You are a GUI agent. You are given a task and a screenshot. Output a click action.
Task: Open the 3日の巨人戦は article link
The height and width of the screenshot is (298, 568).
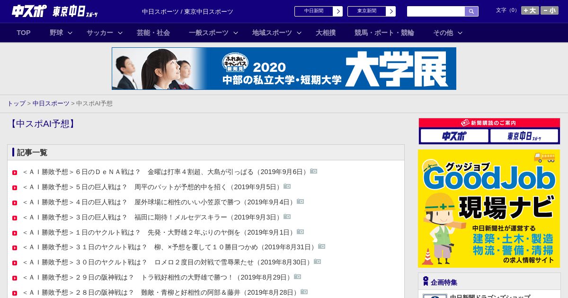(152, 217)
